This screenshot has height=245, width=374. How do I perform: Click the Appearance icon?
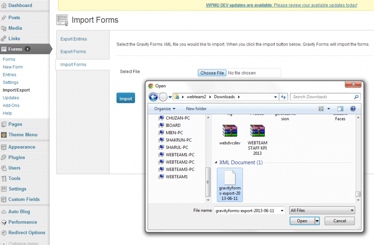tap(4, 147)
